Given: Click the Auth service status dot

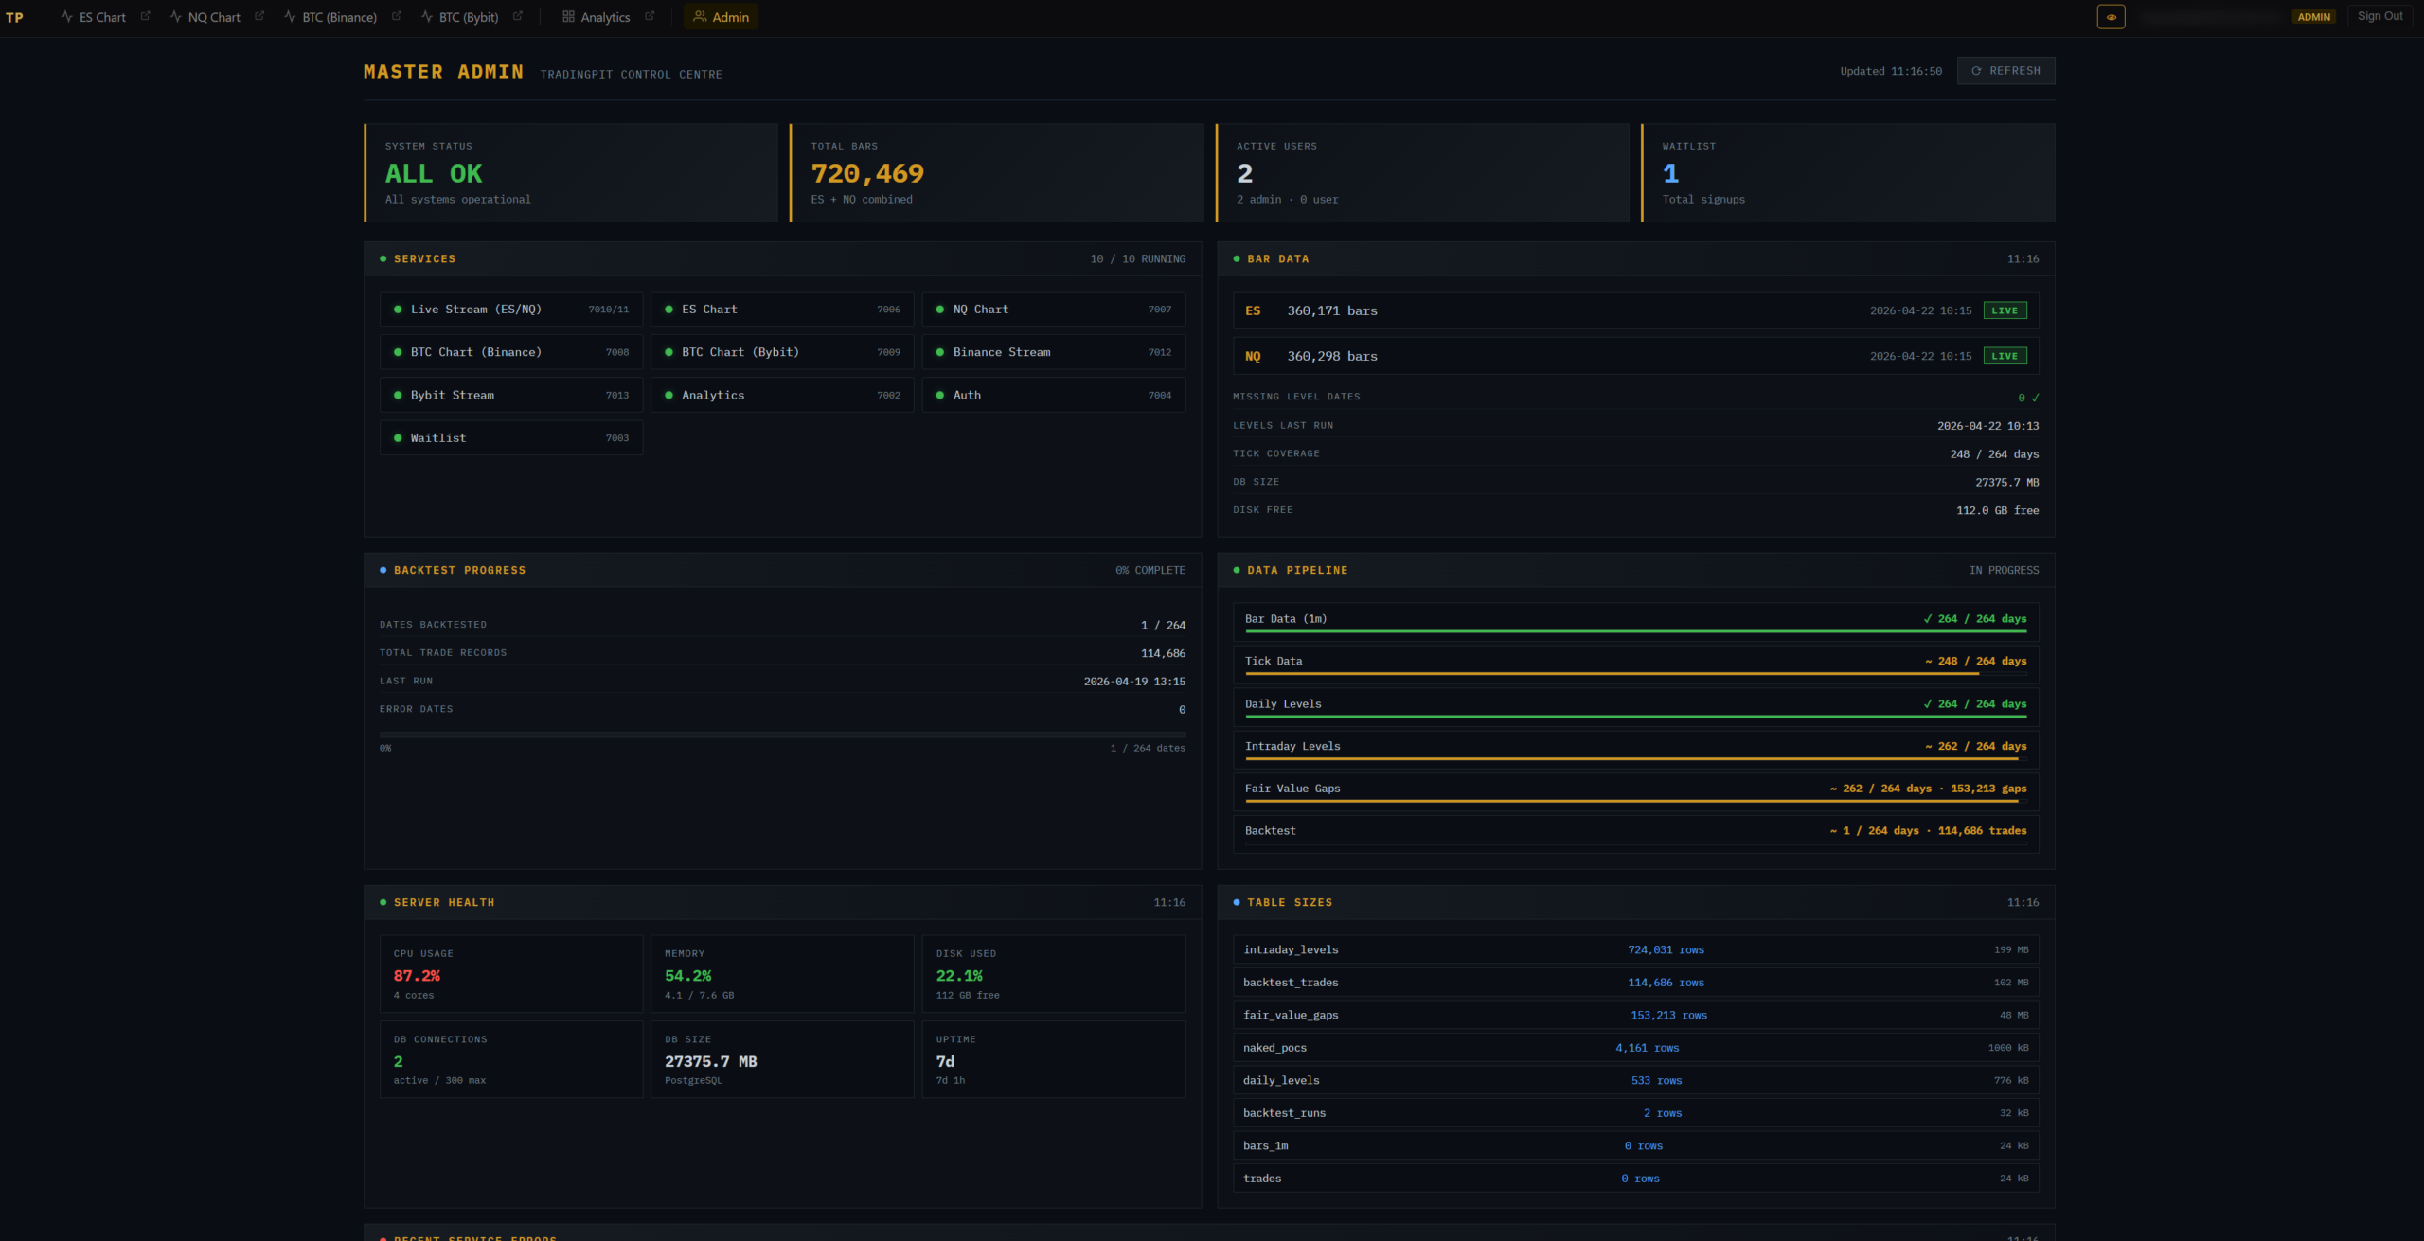Looking at the screenshot, I should (939, 396).
